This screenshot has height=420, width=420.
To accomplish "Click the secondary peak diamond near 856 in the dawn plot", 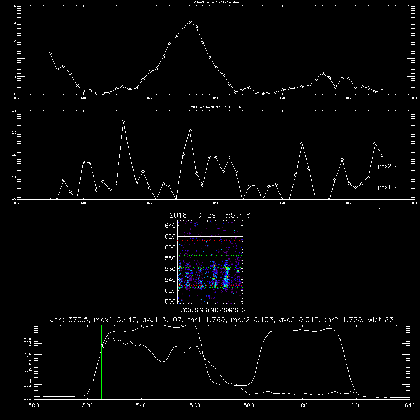I will tap(322, 73).
